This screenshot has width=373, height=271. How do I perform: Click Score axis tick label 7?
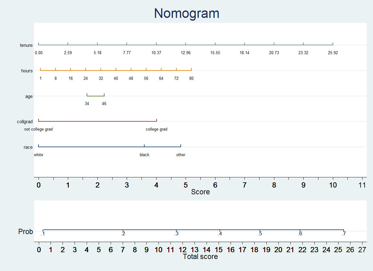pos(244,185)
